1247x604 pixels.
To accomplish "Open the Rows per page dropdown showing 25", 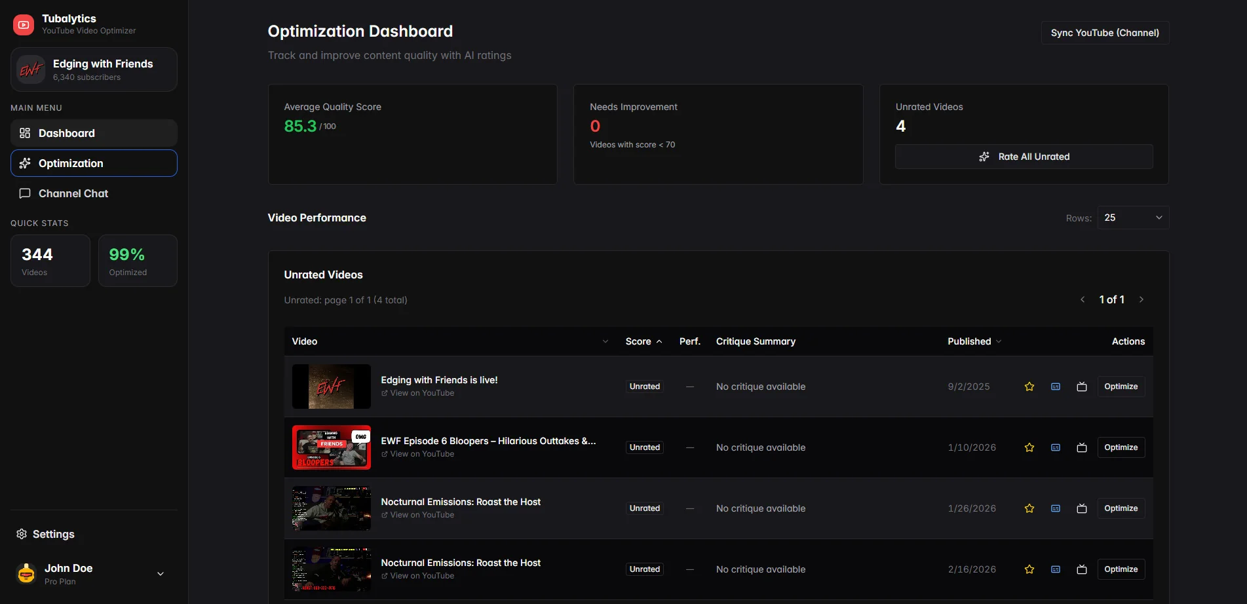I will click(x=1132, y=217).
